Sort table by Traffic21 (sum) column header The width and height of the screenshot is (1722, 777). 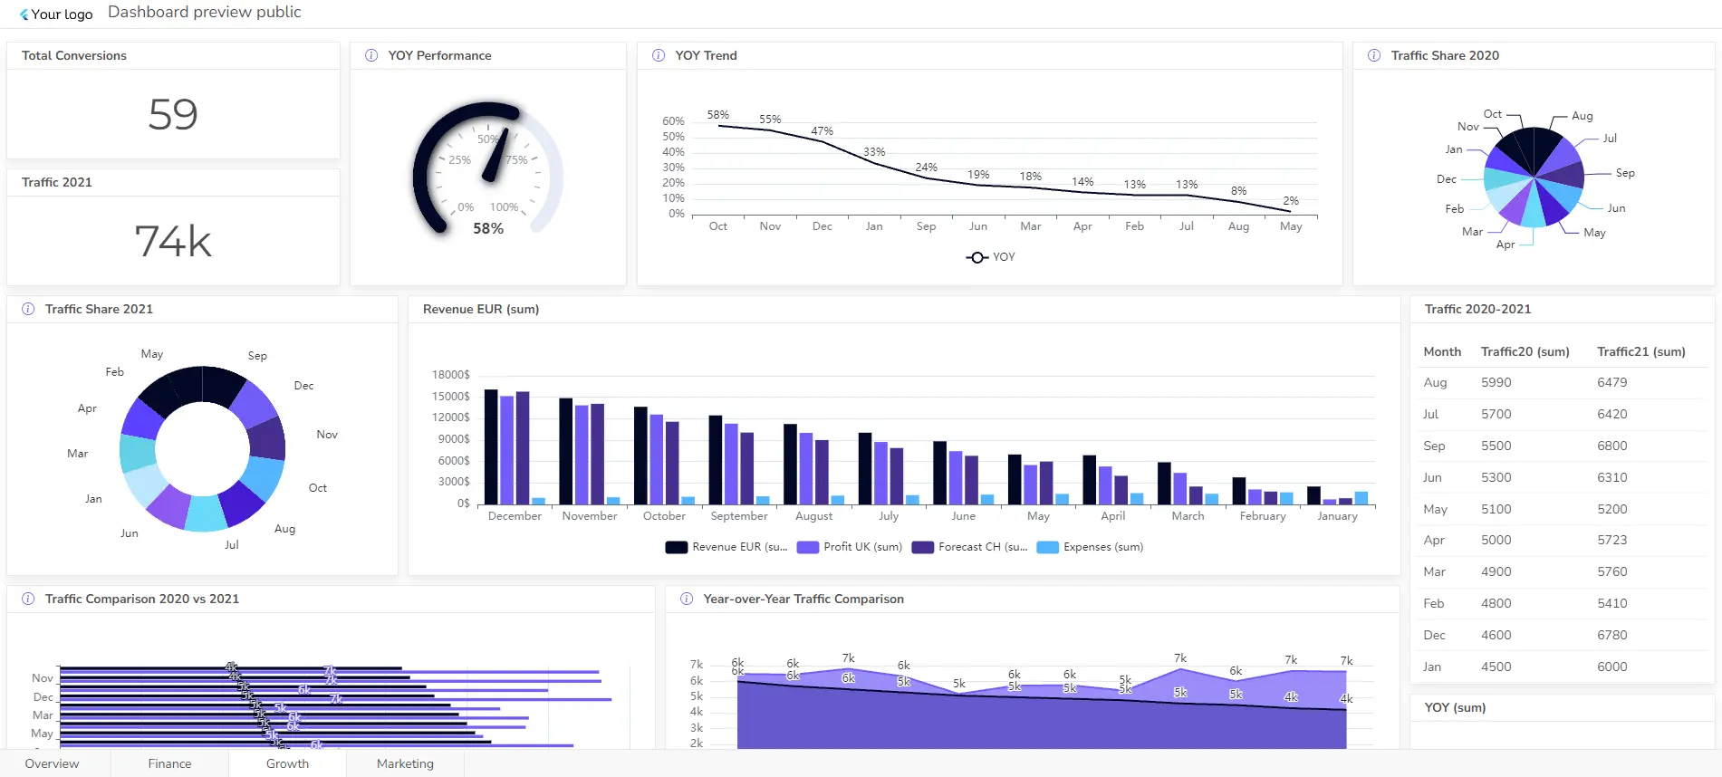pos(1640,351)
